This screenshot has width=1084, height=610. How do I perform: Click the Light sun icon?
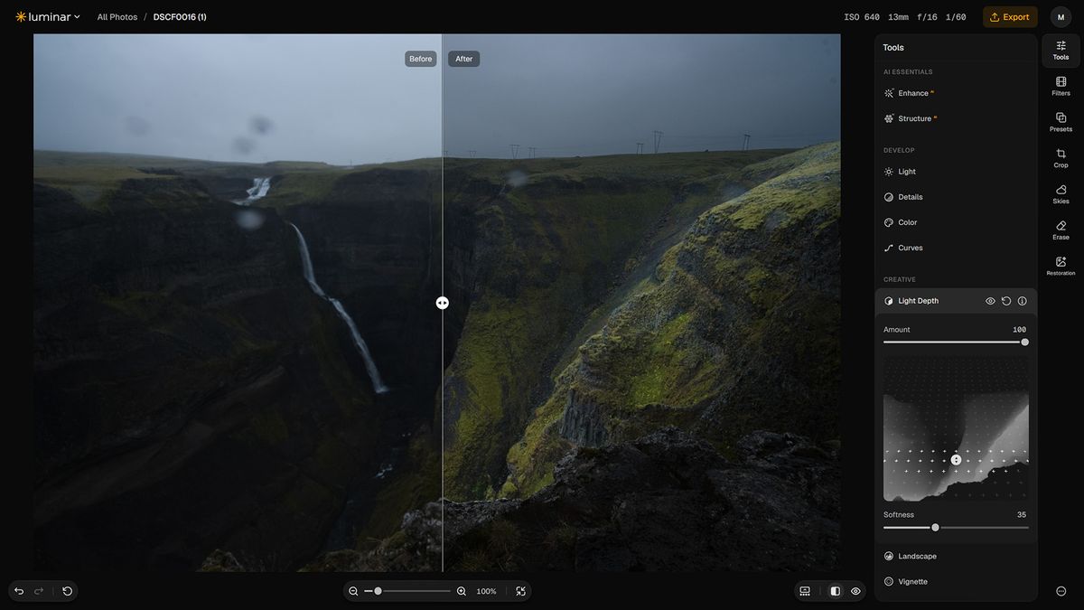(x=889, y=172)
